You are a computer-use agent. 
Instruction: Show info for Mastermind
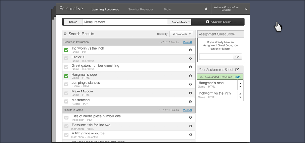point(190,102)
